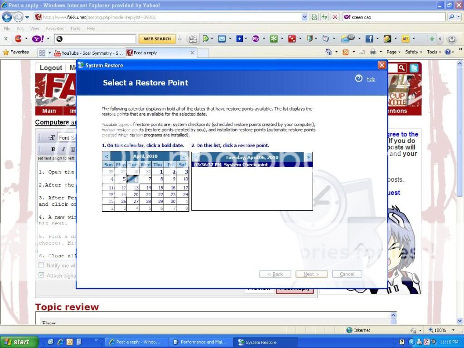
Task: Toggle the 'Attach signature' checkbox
Action: (42, 275)
